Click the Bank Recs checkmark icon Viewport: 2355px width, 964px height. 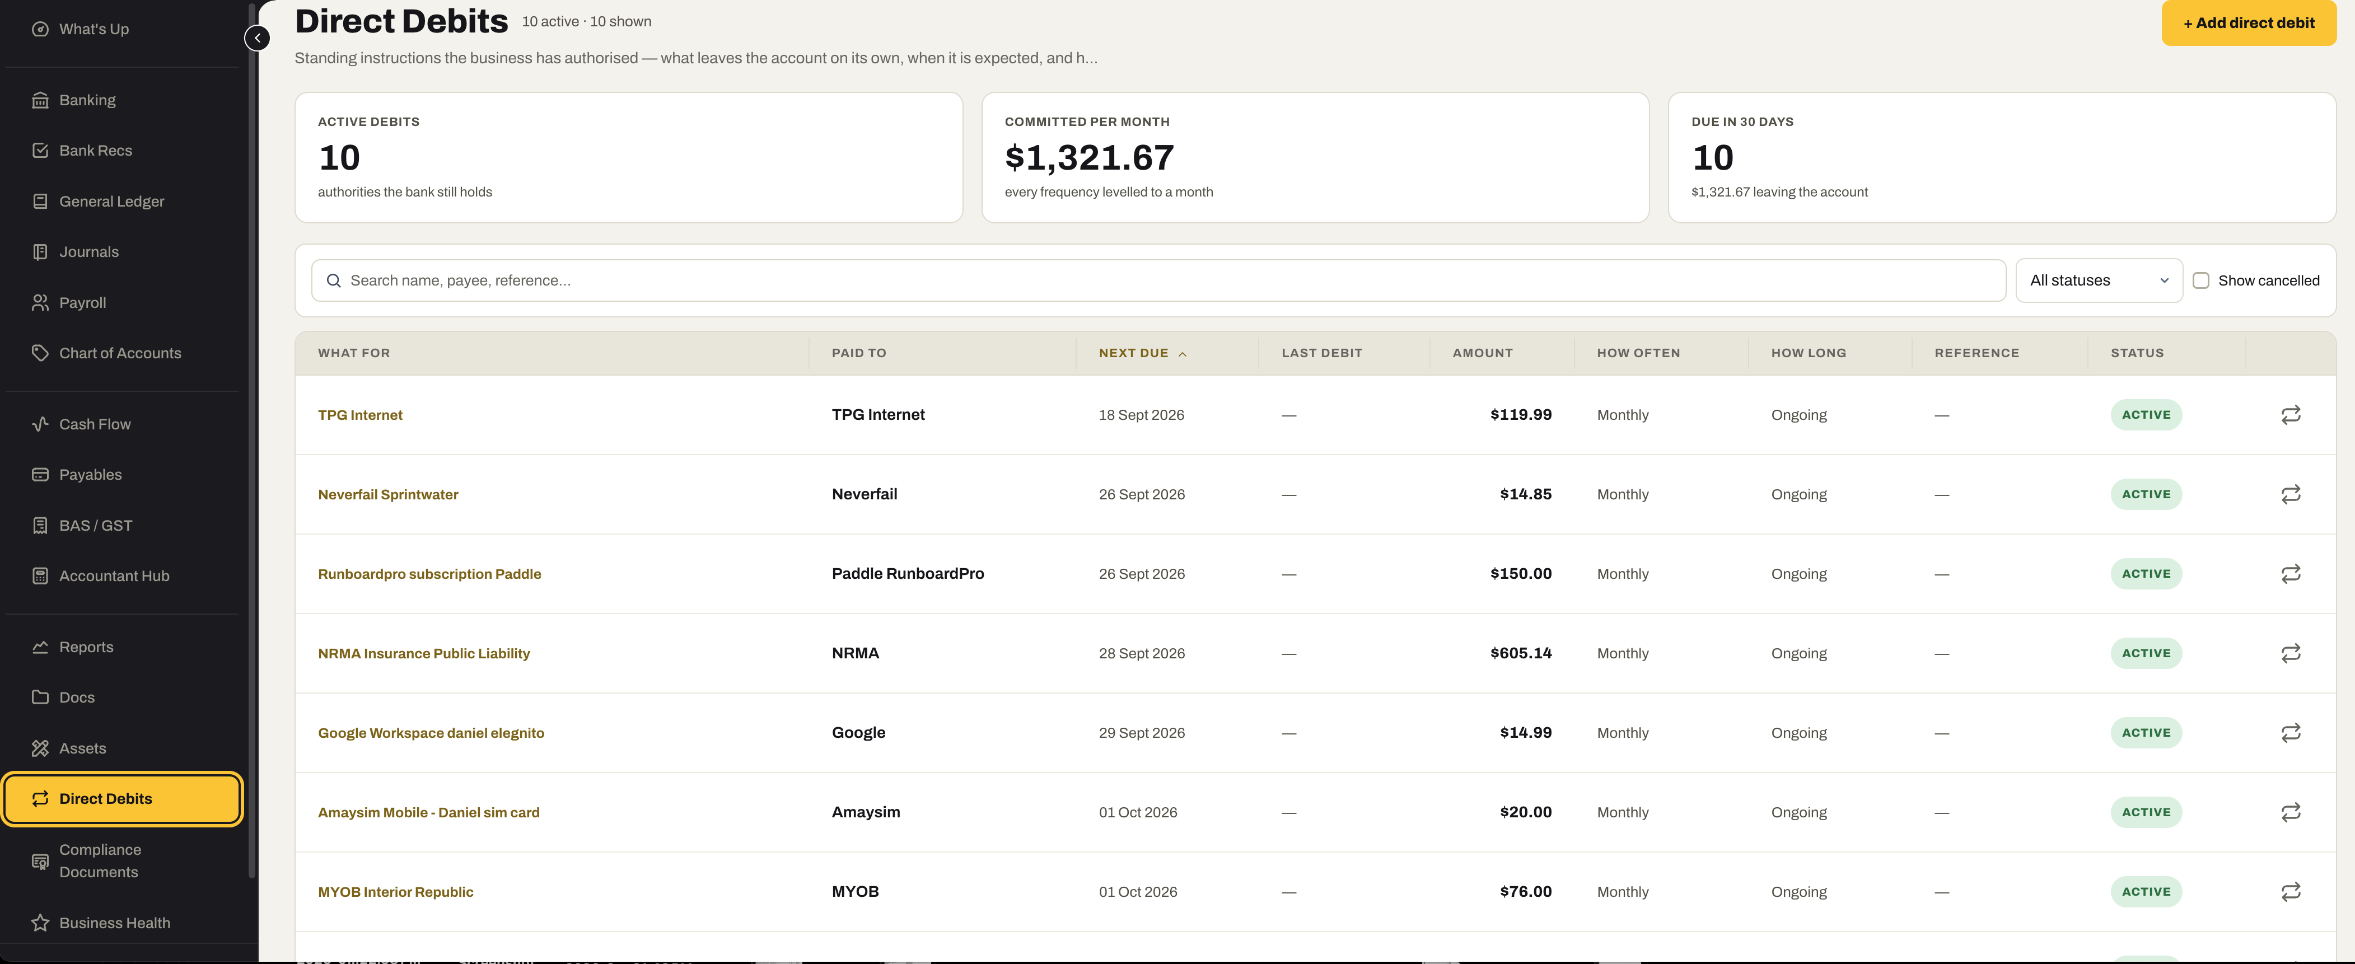40,151
